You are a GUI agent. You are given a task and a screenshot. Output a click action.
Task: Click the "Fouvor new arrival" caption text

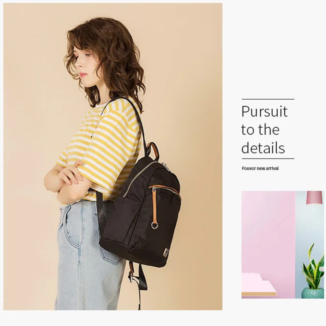tap(260, 168)
